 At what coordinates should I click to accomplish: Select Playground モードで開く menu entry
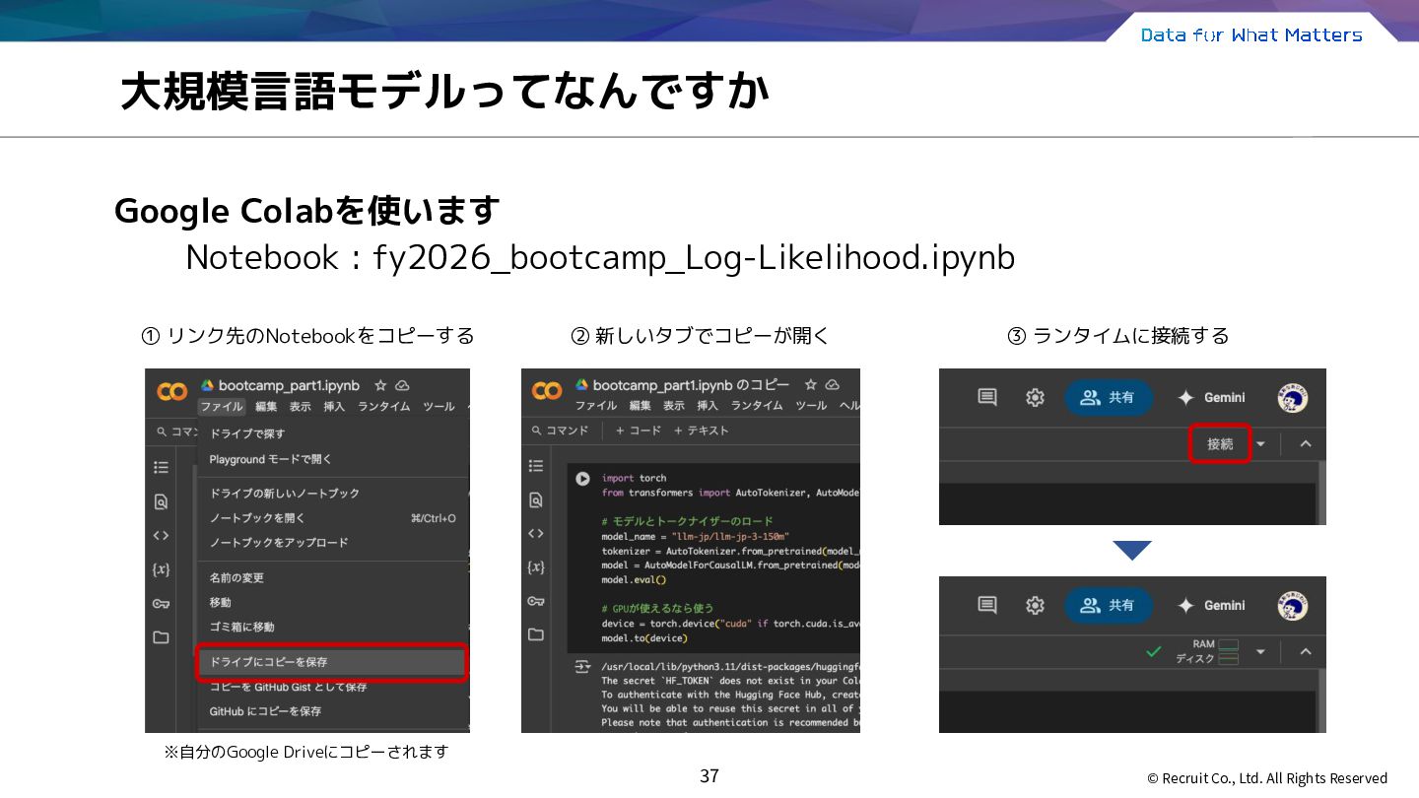(x=270, y=459)
